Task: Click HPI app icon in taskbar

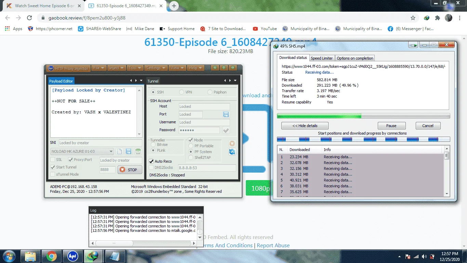Action: click(x=72, y=256)
